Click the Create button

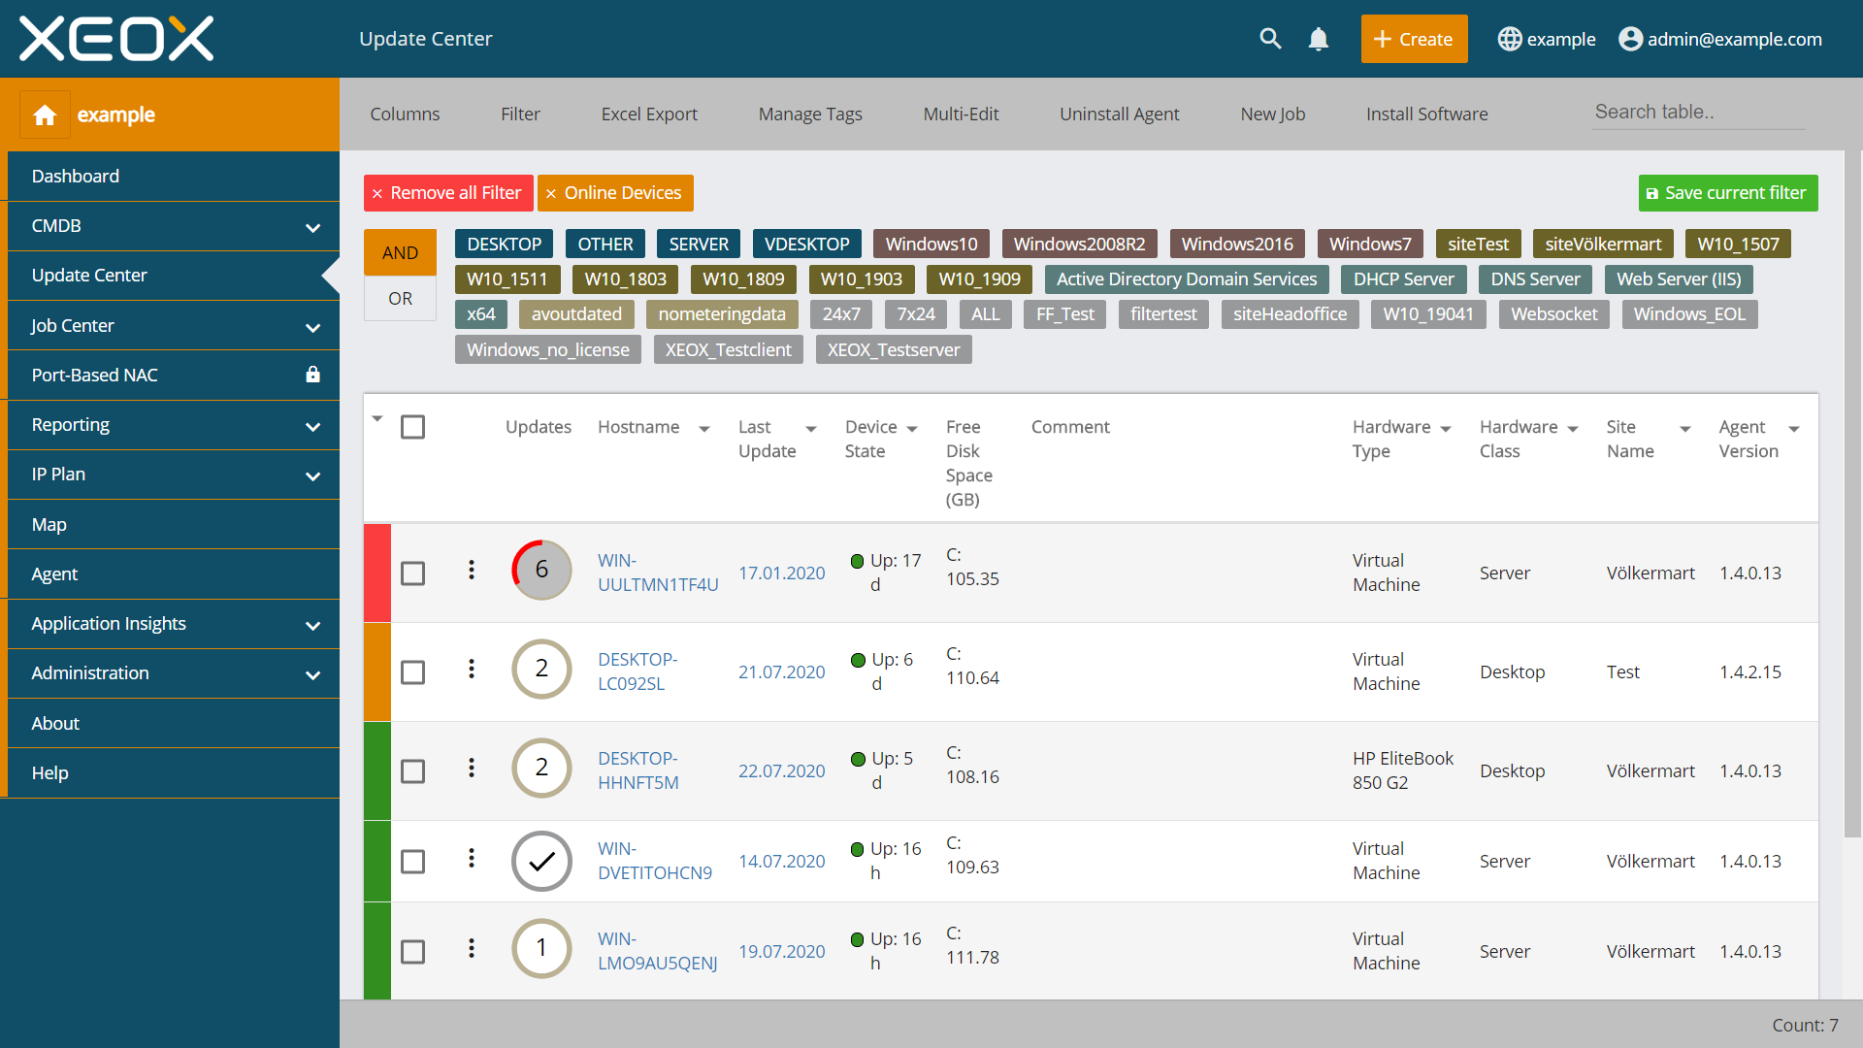pos(1414,39)
